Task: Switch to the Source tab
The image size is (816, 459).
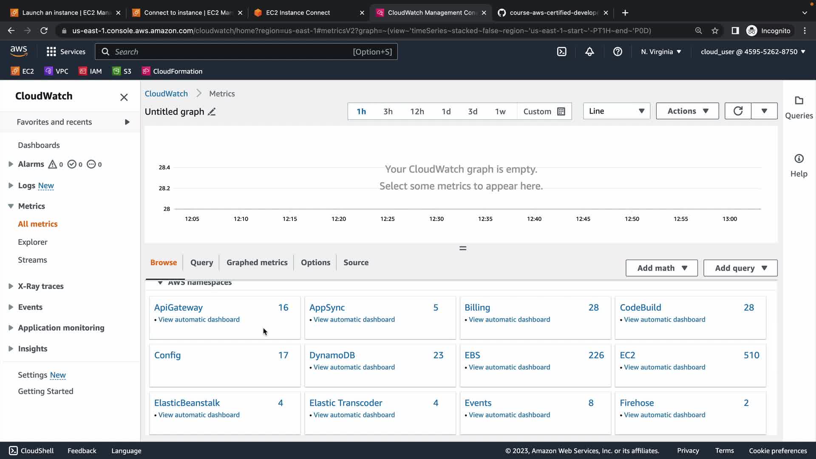Action: (x=356, y=263)
